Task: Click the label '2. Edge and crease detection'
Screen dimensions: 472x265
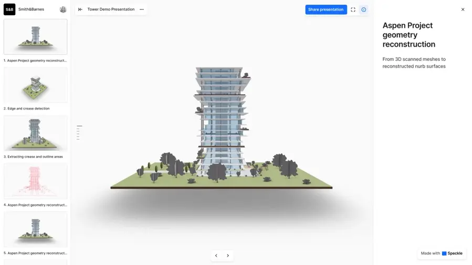Action: coord(26,108)
